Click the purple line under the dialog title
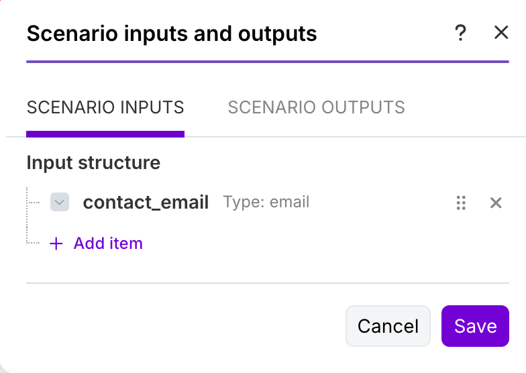The width and height of the screenshot is (526, 373). (268, 62)
